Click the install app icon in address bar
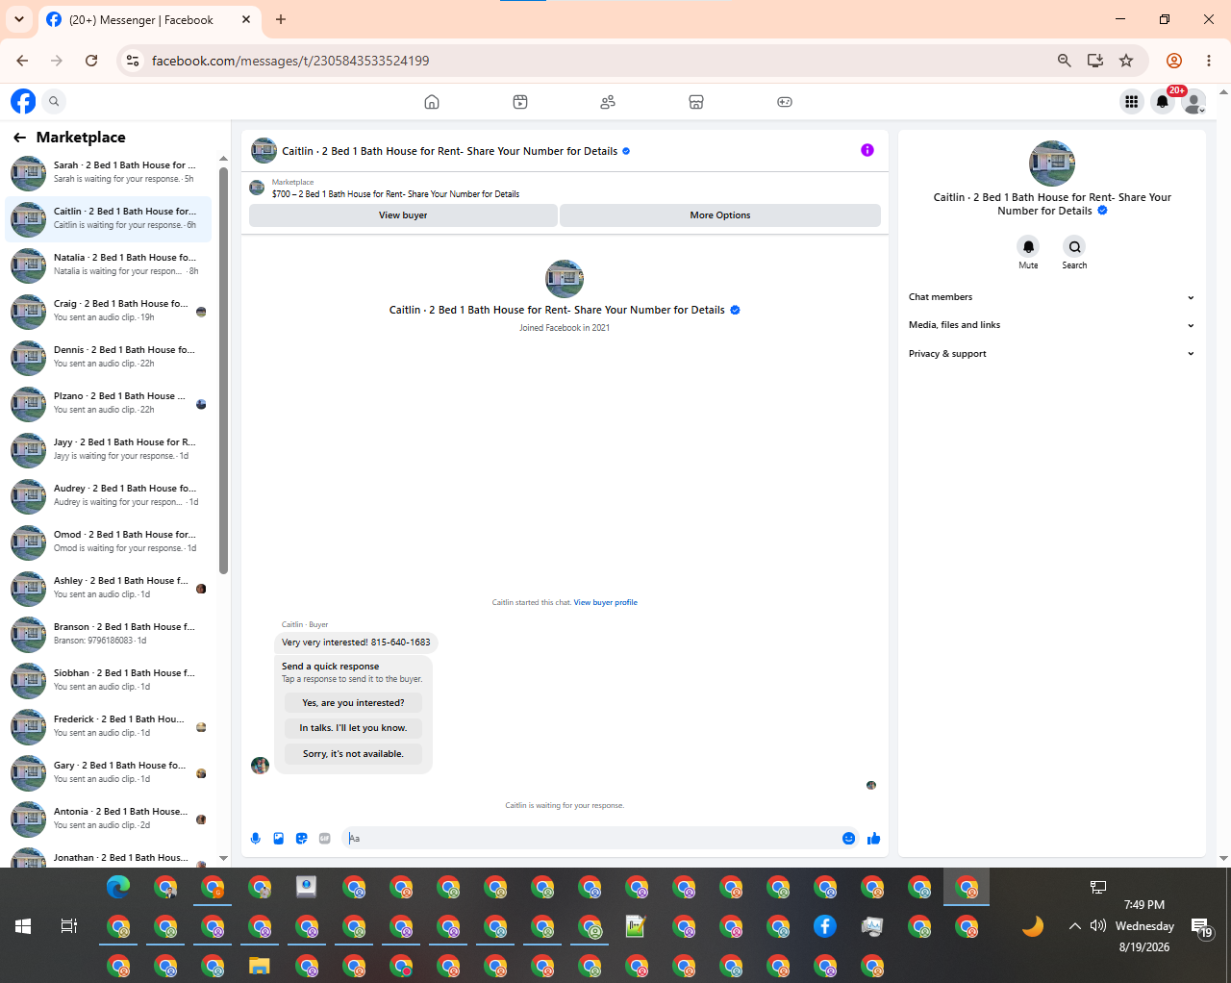The width and height of the screenshot is (1231, 983). click(1095, 61)
